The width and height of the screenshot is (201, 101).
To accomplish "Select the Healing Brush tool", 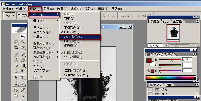I will point(16,55).
